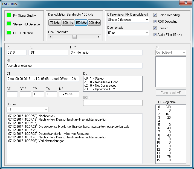Select GT Histogramm row 8: 49

[171, 135]
